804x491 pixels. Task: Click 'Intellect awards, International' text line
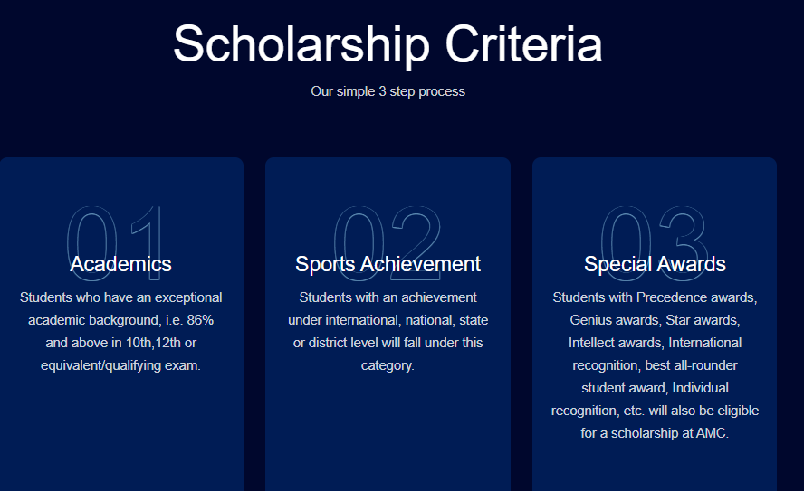655,343
